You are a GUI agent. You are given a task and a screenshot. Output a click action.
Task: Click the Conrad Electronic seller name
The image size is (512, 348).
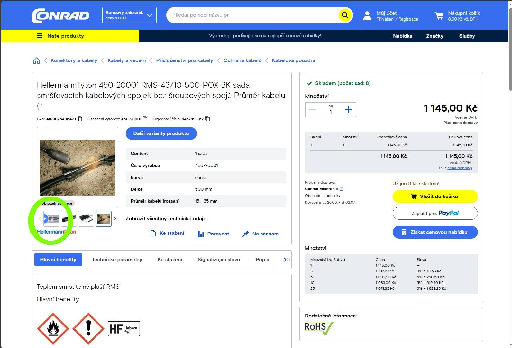pos(321,189)
